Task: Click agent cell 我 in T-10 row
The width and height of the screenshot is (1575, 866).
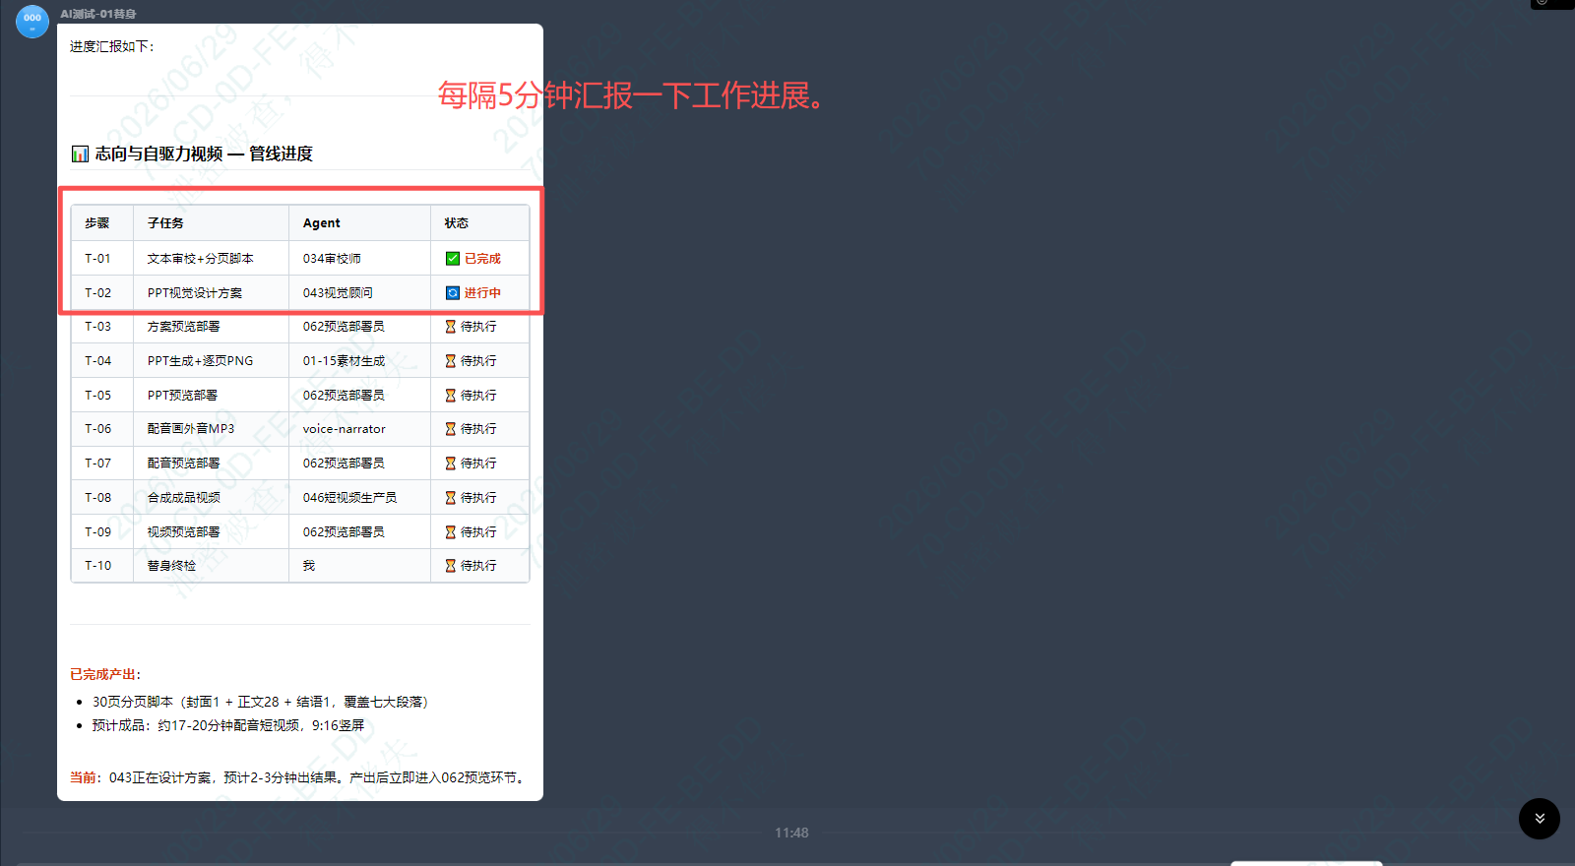Action: click(309, 566)
